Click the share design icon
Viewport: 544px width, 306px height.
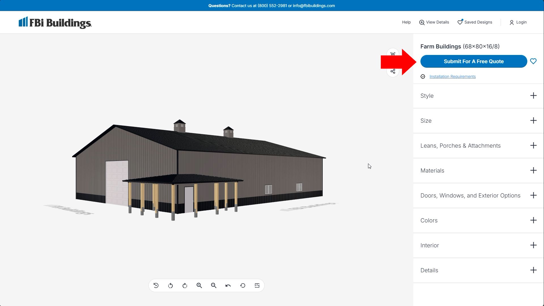(x=393, y=71)
